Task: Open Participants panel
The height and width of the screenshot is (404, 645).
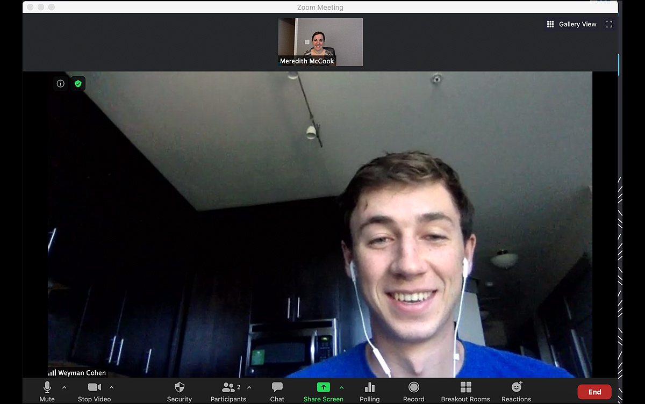Action: click(228, 391)
